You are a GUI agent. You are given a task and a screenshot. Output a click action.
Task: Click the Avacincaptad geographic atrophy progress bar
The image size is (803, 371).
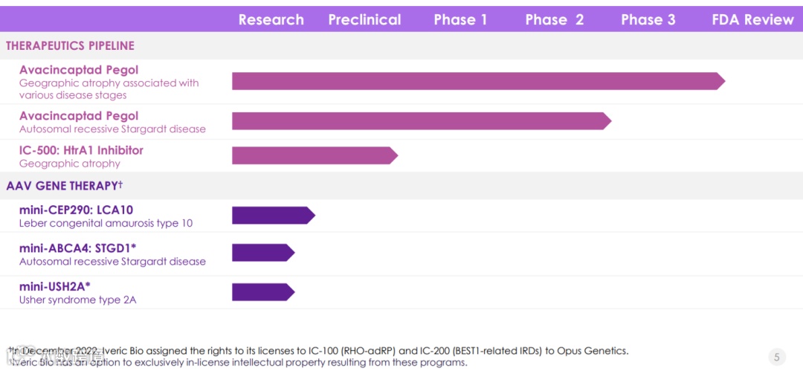[476, 81]
